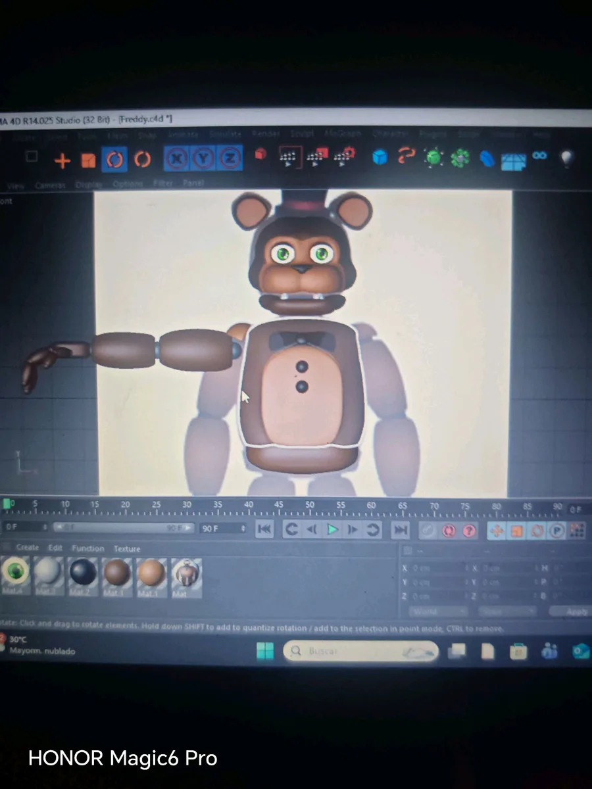Image resolution: width=592 pixels, height=789 pixels.
Task: Toggle parameter keyframe recording P icon
Action: [556, 530]
